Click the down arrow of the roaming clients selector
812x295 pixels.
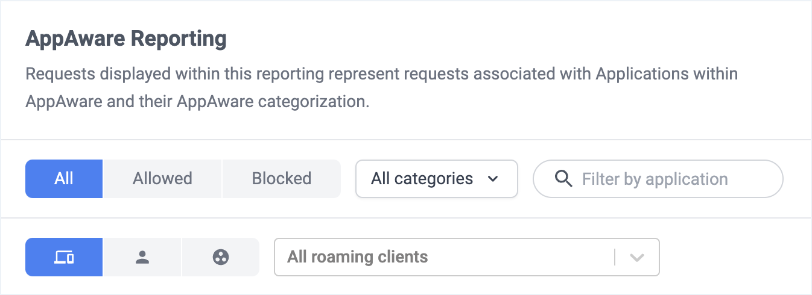coord(637,257)
